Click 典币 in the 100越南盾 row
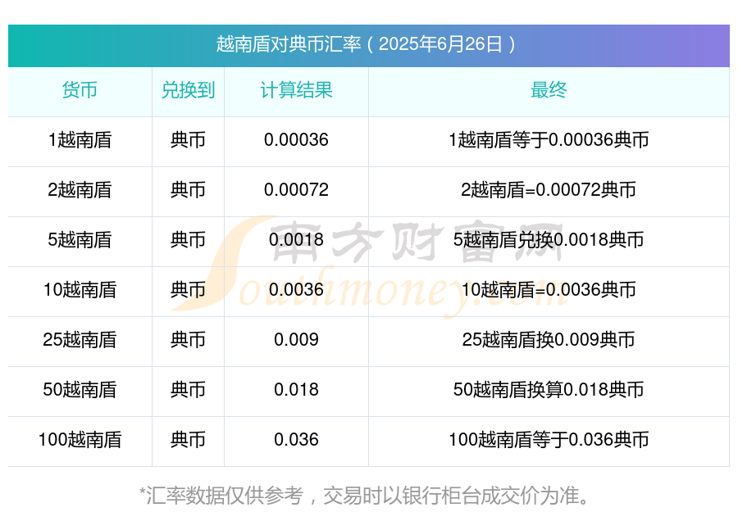738x521 pixels. click(188, 440)
